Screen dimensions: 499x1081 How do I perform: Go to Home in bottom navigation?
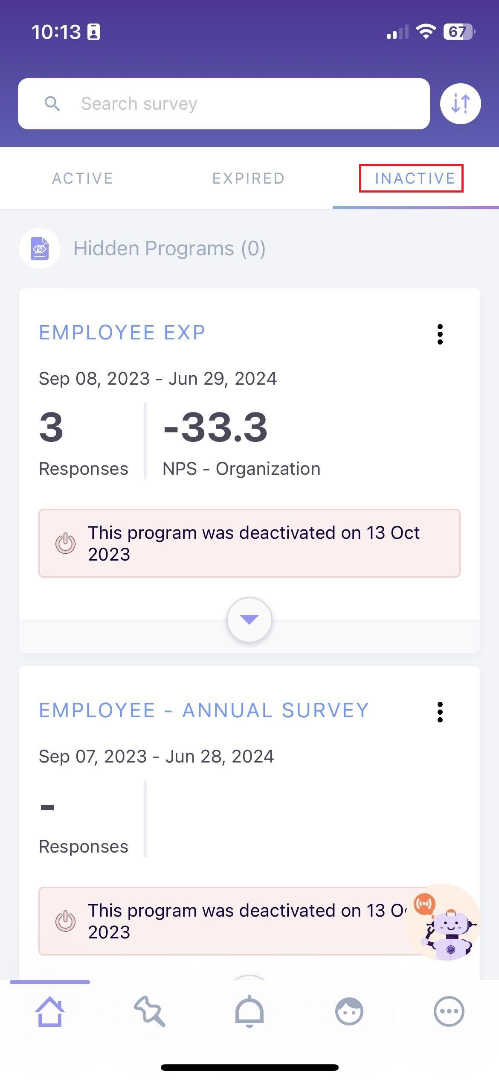[x=50, y=1011]
